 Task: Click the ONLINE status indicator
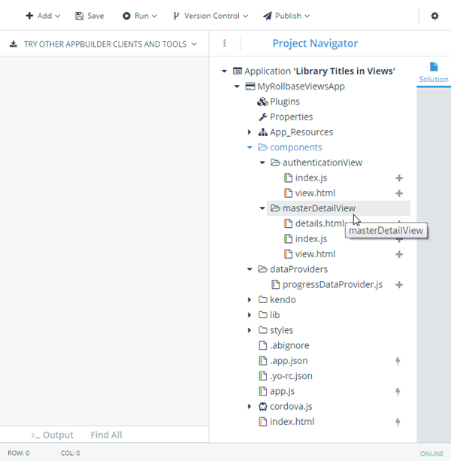coord(431,453)
